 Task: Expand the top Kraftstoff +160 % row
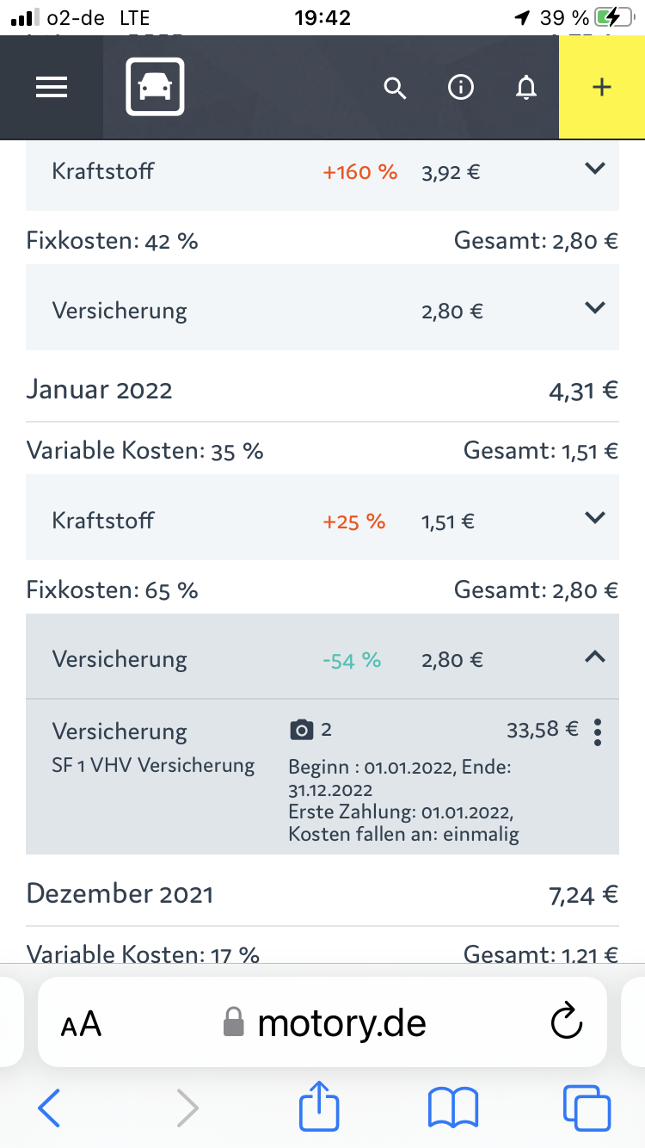click(x=595, y=170)
